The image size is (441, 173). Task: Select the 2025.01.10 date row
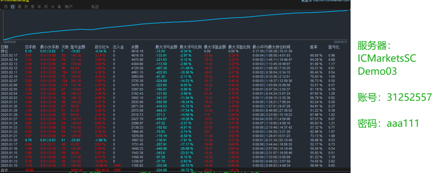[x=175, y=166]
